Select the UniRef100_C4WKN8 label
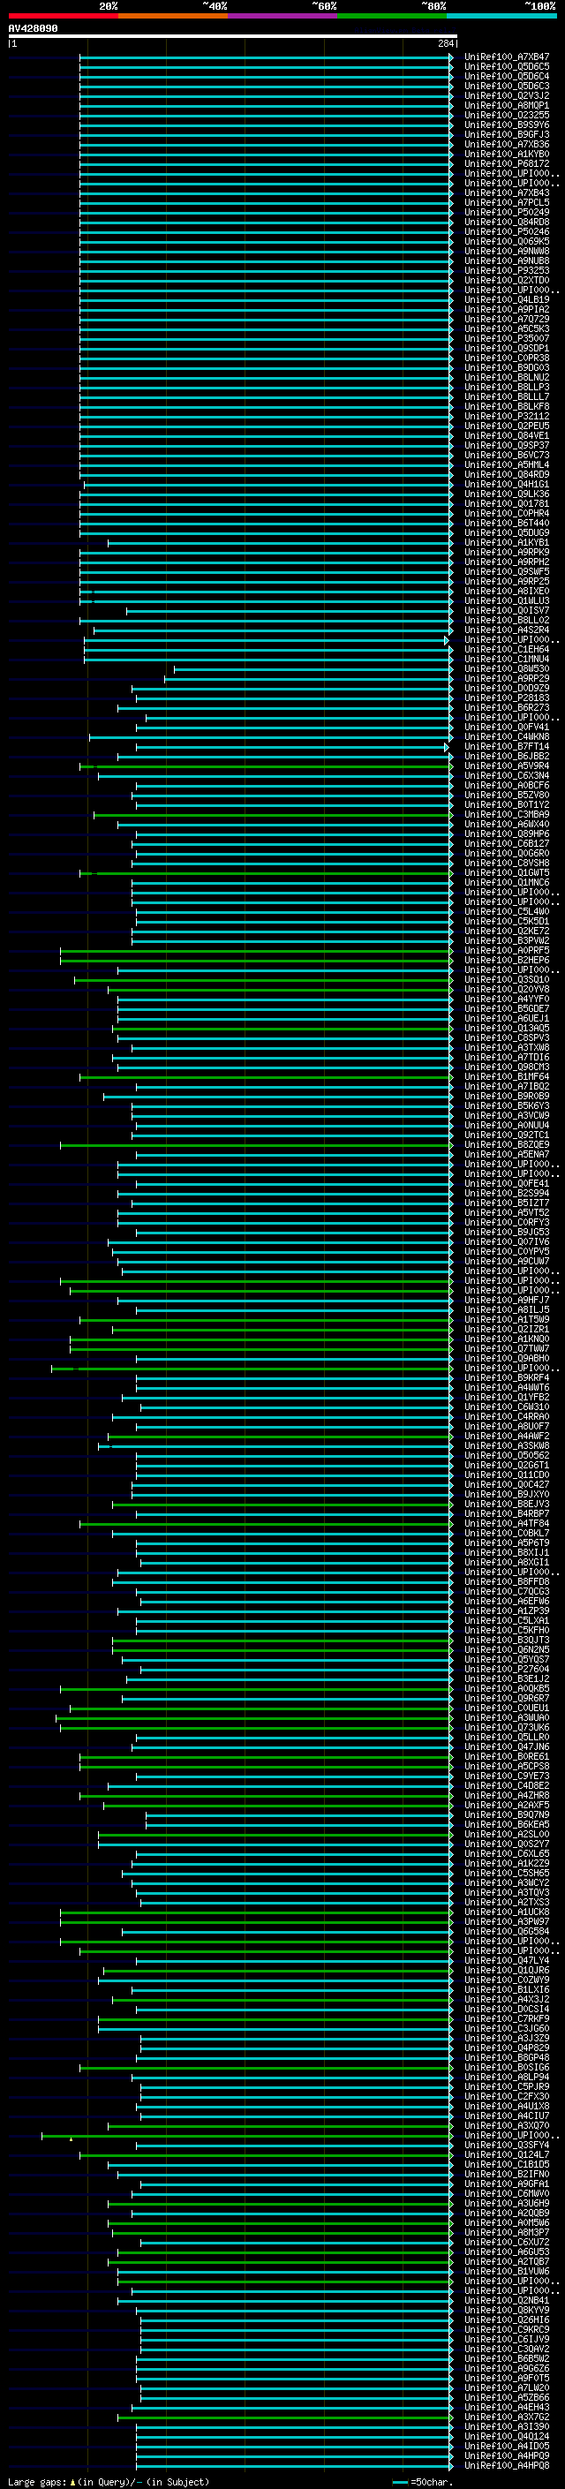This screenshot has height=2489, width=565. pos(506,737)
